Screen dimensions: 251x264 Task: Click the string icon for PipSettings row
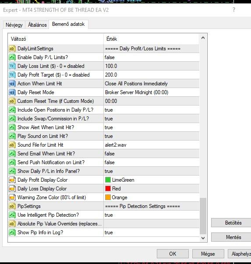coord(12,206)
